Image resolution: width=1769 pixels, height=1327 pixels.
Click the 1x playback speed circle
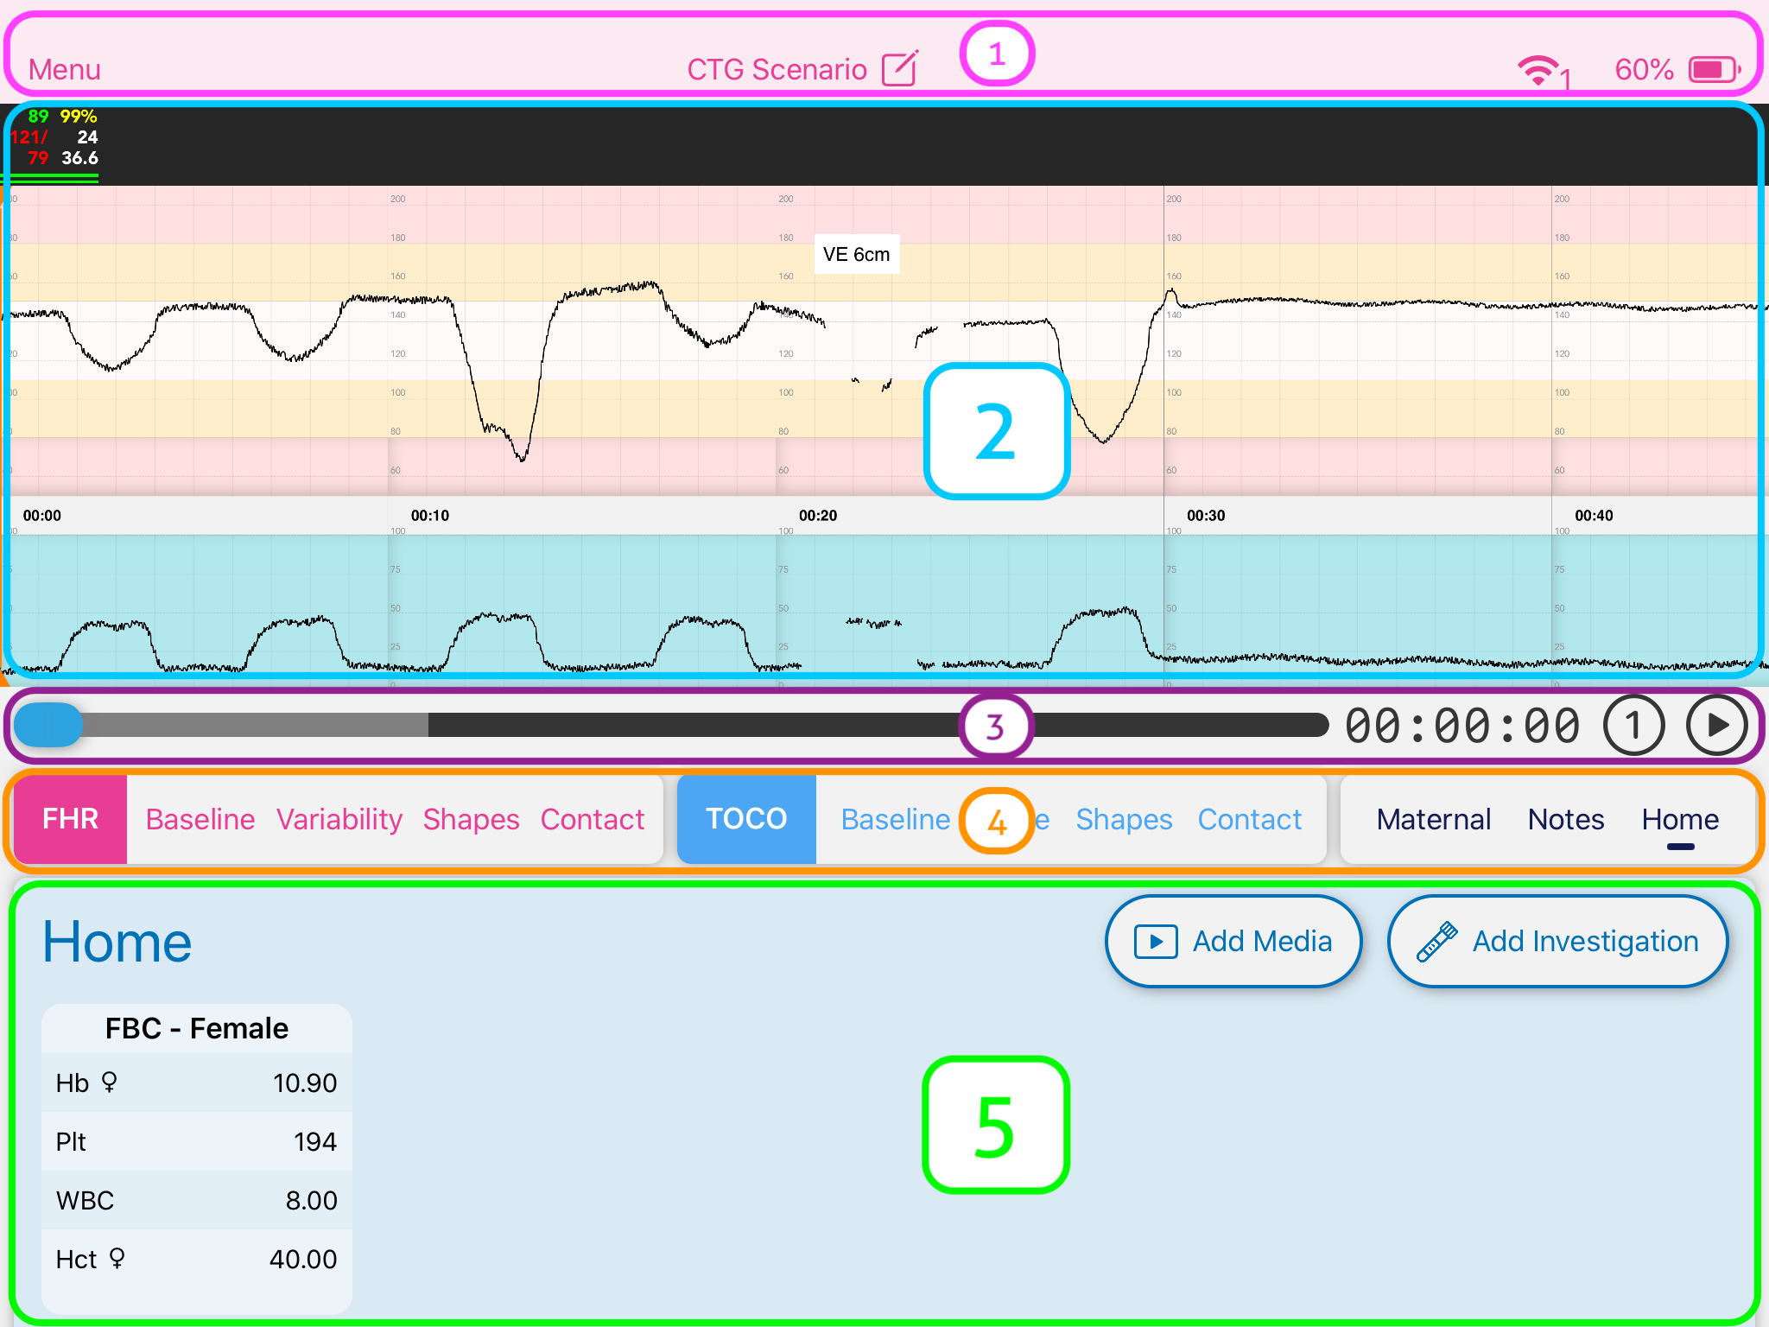[1634, 726]
